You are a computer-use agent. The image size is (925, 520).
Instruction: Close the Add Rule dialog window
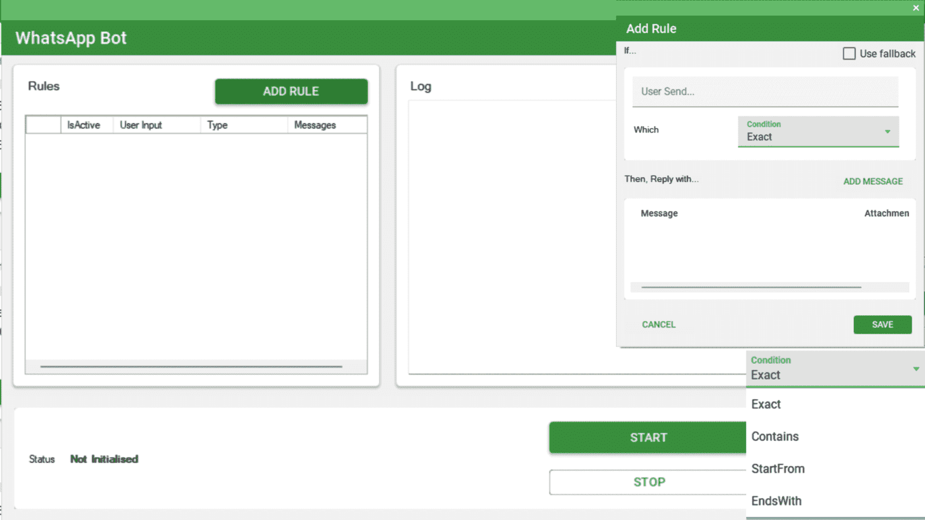916,8
